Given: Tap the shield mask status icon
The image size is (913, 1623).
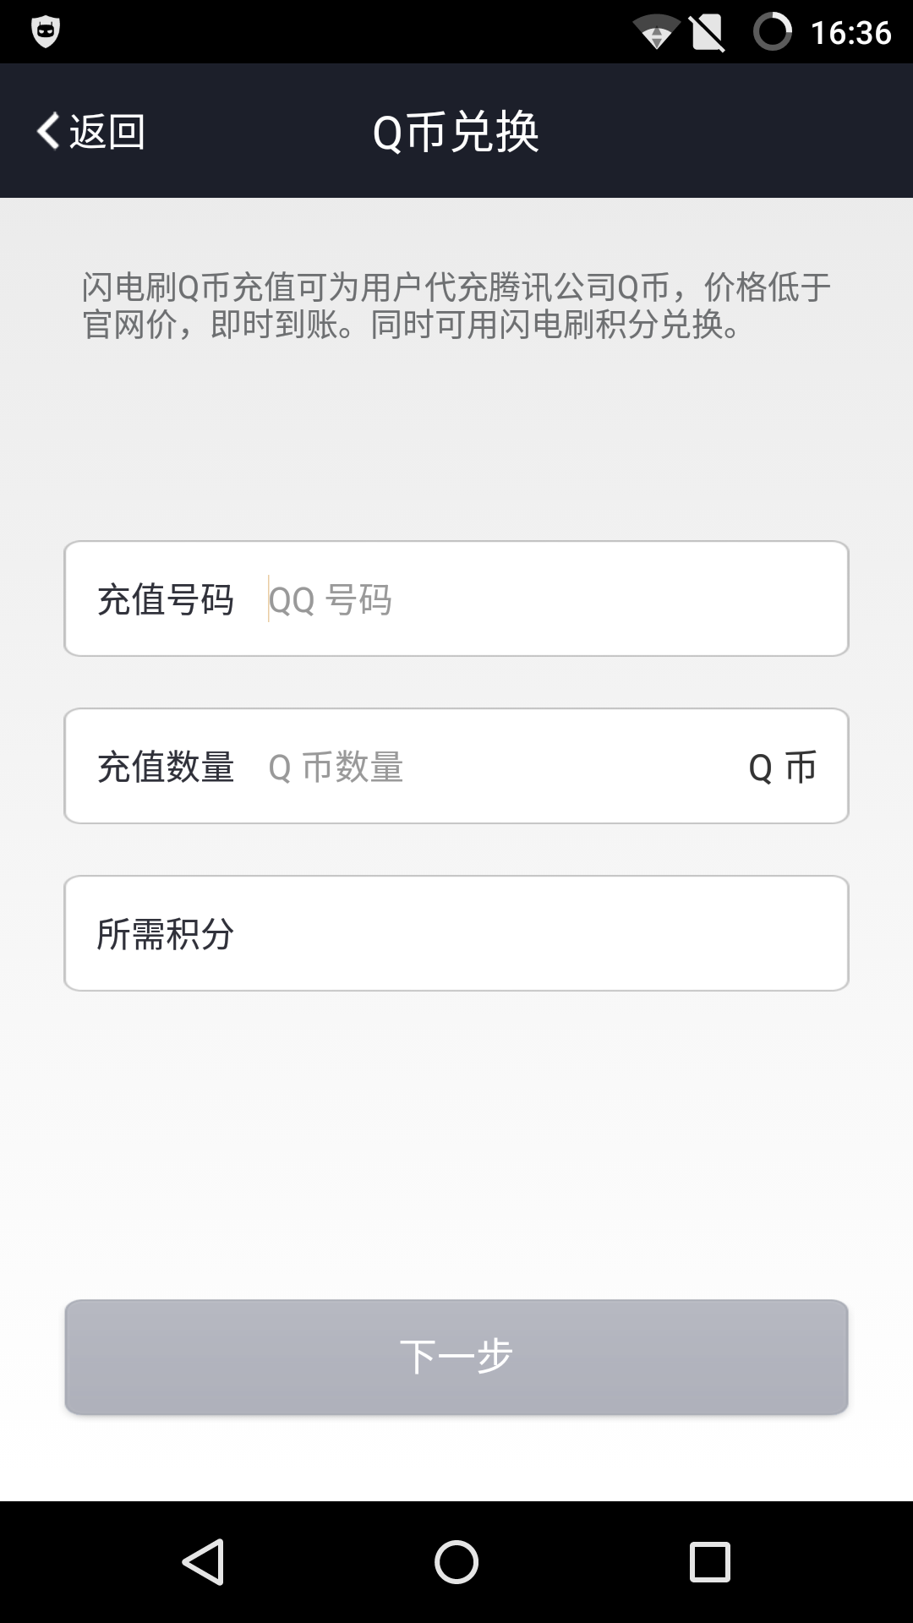Looking at the screenshot, I should point(45,32).
